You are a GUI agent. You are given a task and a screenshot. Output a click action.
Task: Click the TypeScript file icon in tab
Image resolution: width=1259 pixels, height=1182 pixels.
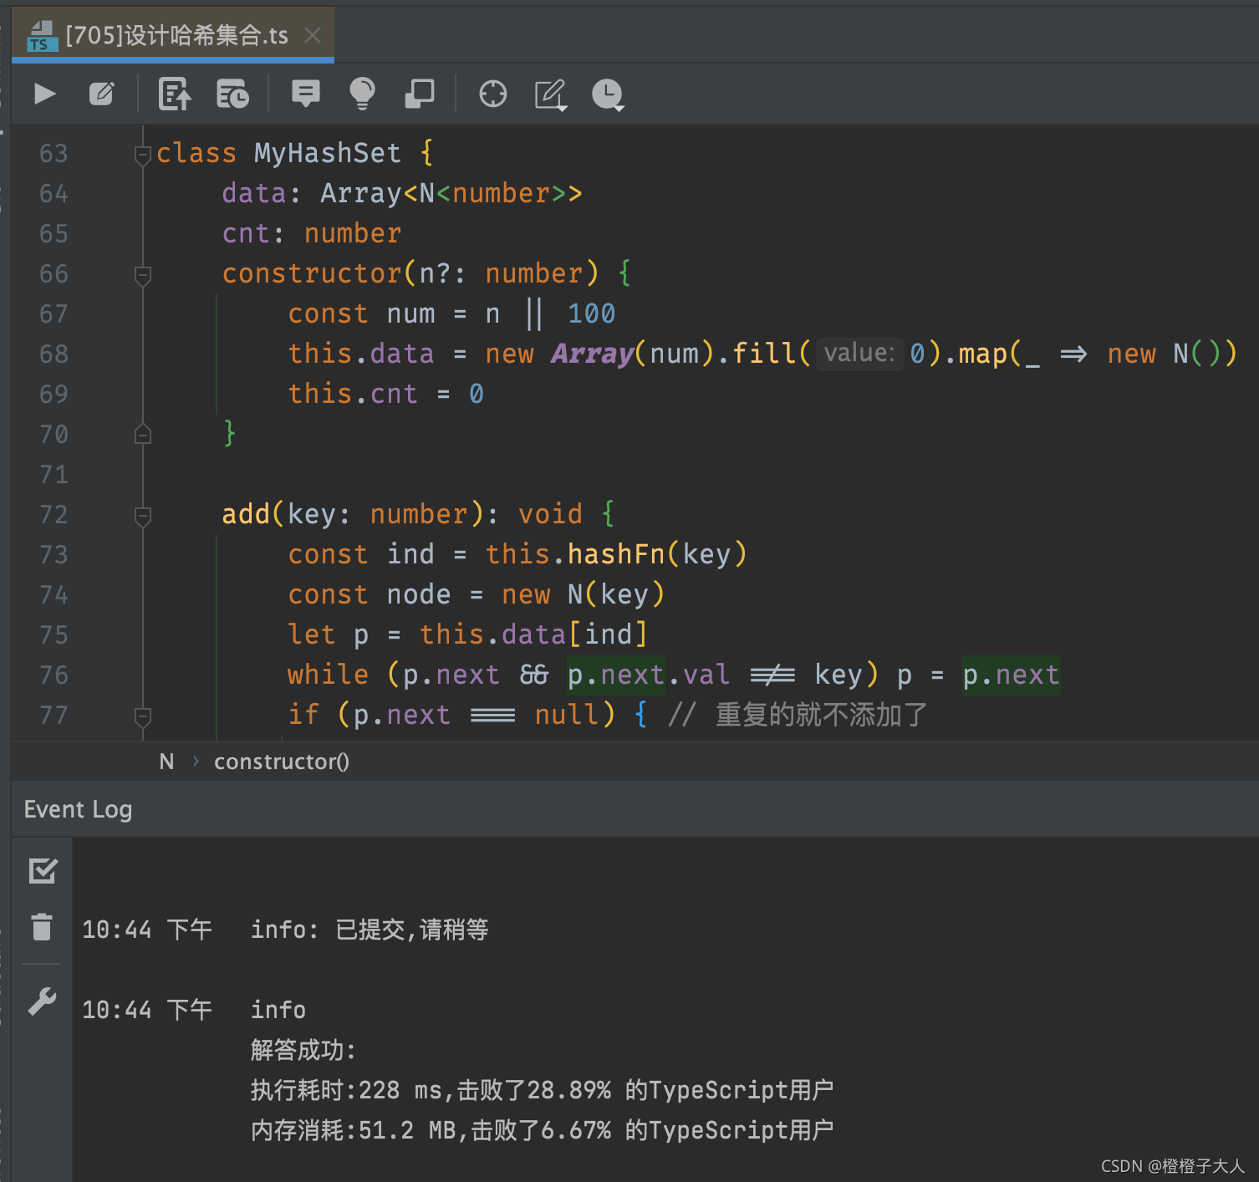pos(42,37)
